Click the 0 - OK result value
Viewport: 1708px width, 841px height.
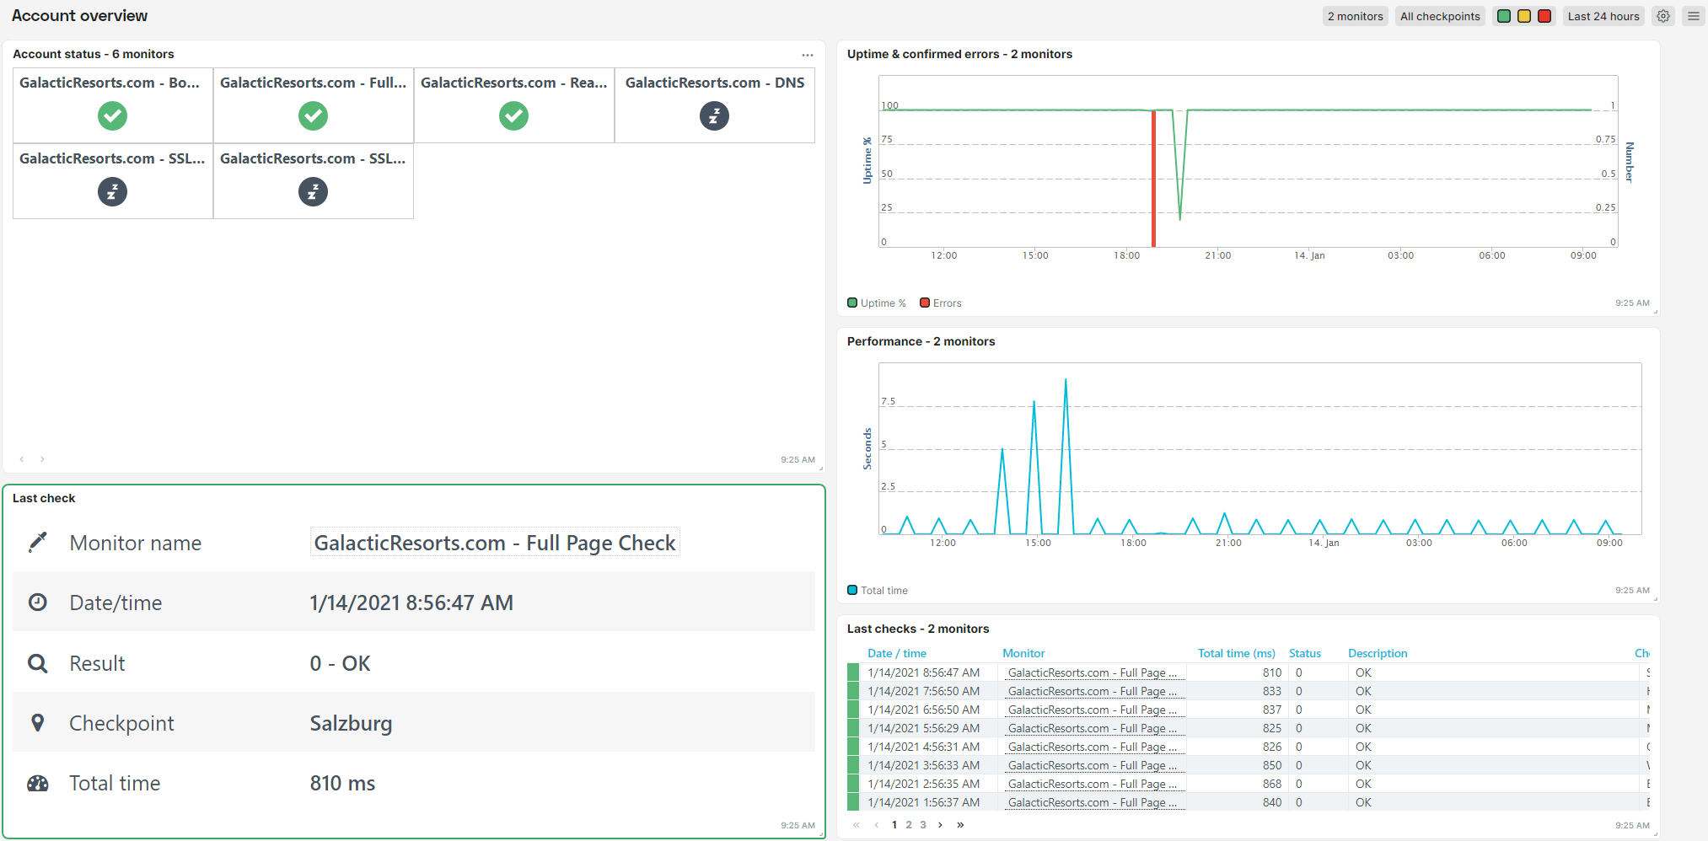[x=340, y=663]
